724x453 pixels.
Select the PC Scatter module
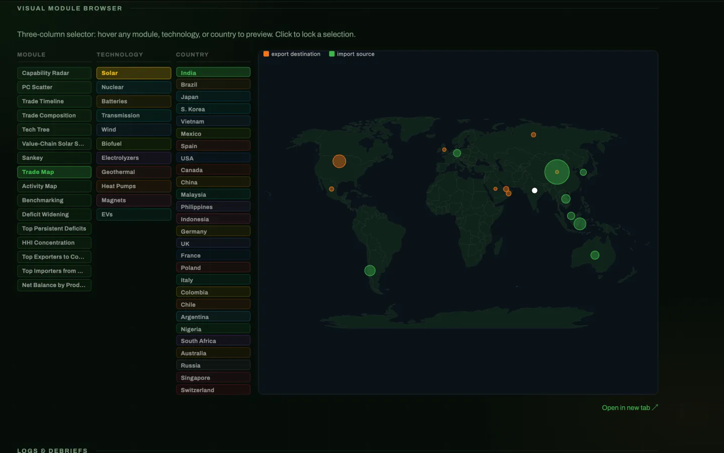(x=54, y=87)
